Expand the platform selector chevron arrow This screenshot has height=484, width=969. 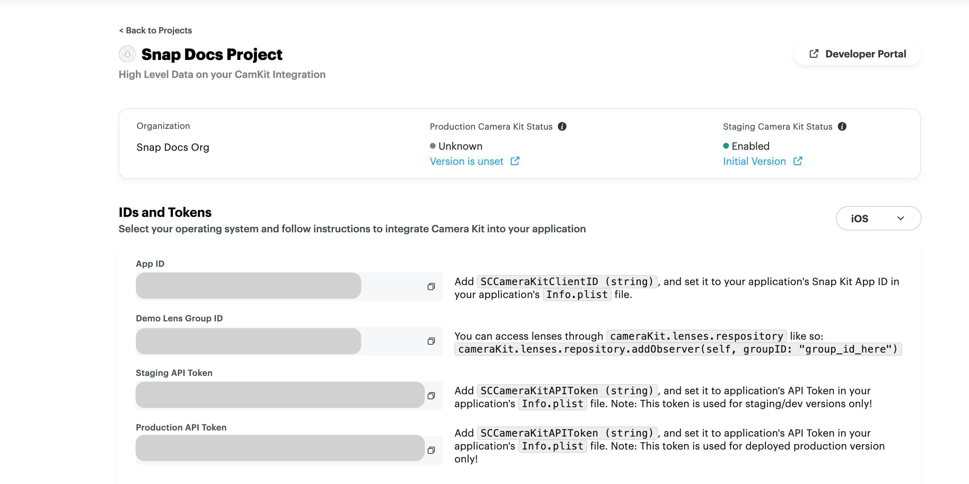(901, 218)
